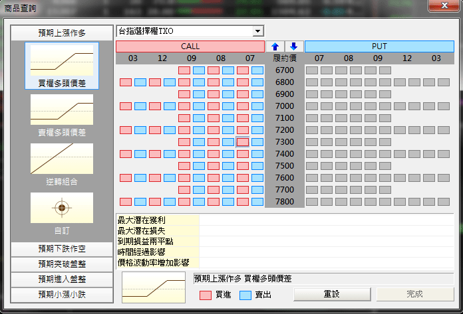Select the 買權多頭價差 strategy chart icon
Viewport: 463px width, 314px height.
(62, 61)
